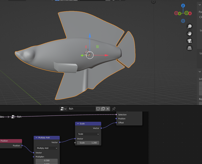Image resolution: width=202 pixels, height=164 pixels.
Task: Unlink the fish node group with the X button
Action: click(x=108, y=109)
